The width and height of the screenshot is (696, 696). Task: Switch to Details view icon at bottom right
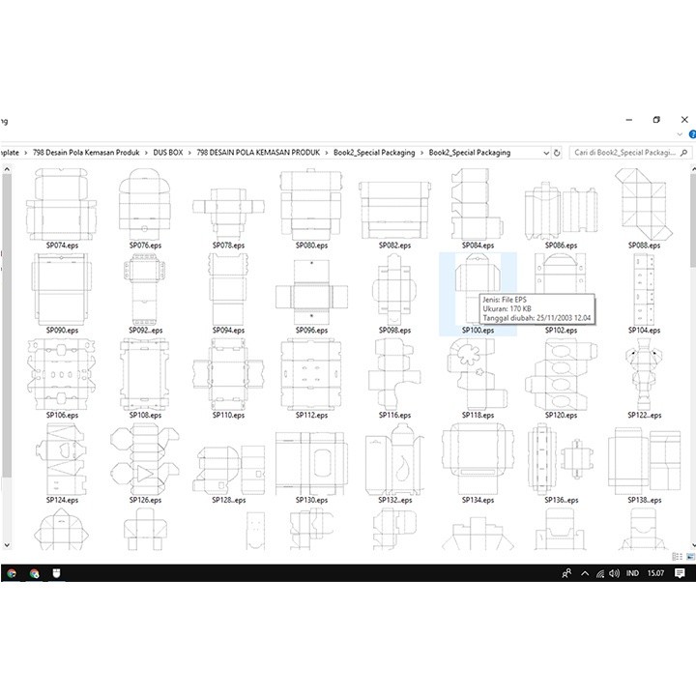678,557
